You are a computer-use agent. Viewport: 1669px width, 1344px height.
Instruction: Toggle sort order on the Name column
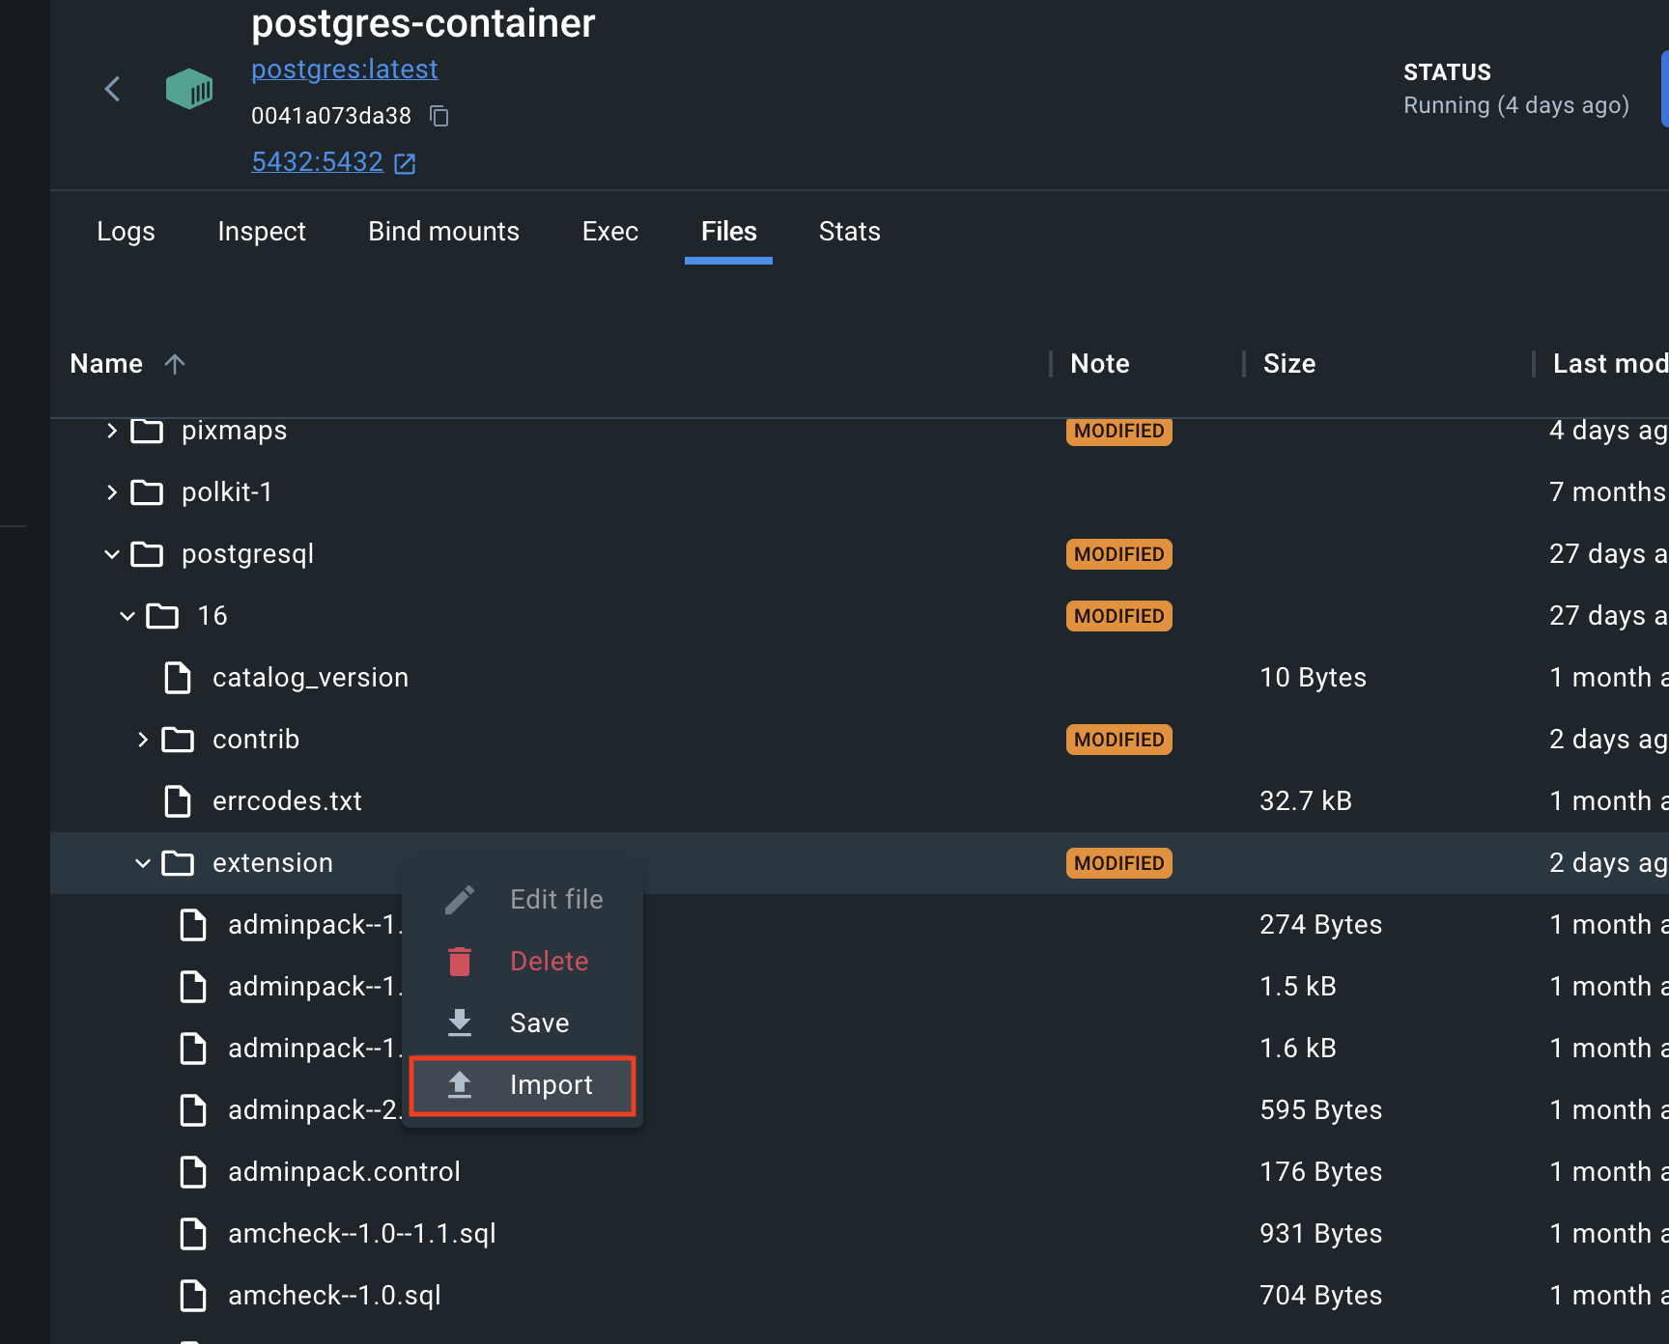pos(175,364)
